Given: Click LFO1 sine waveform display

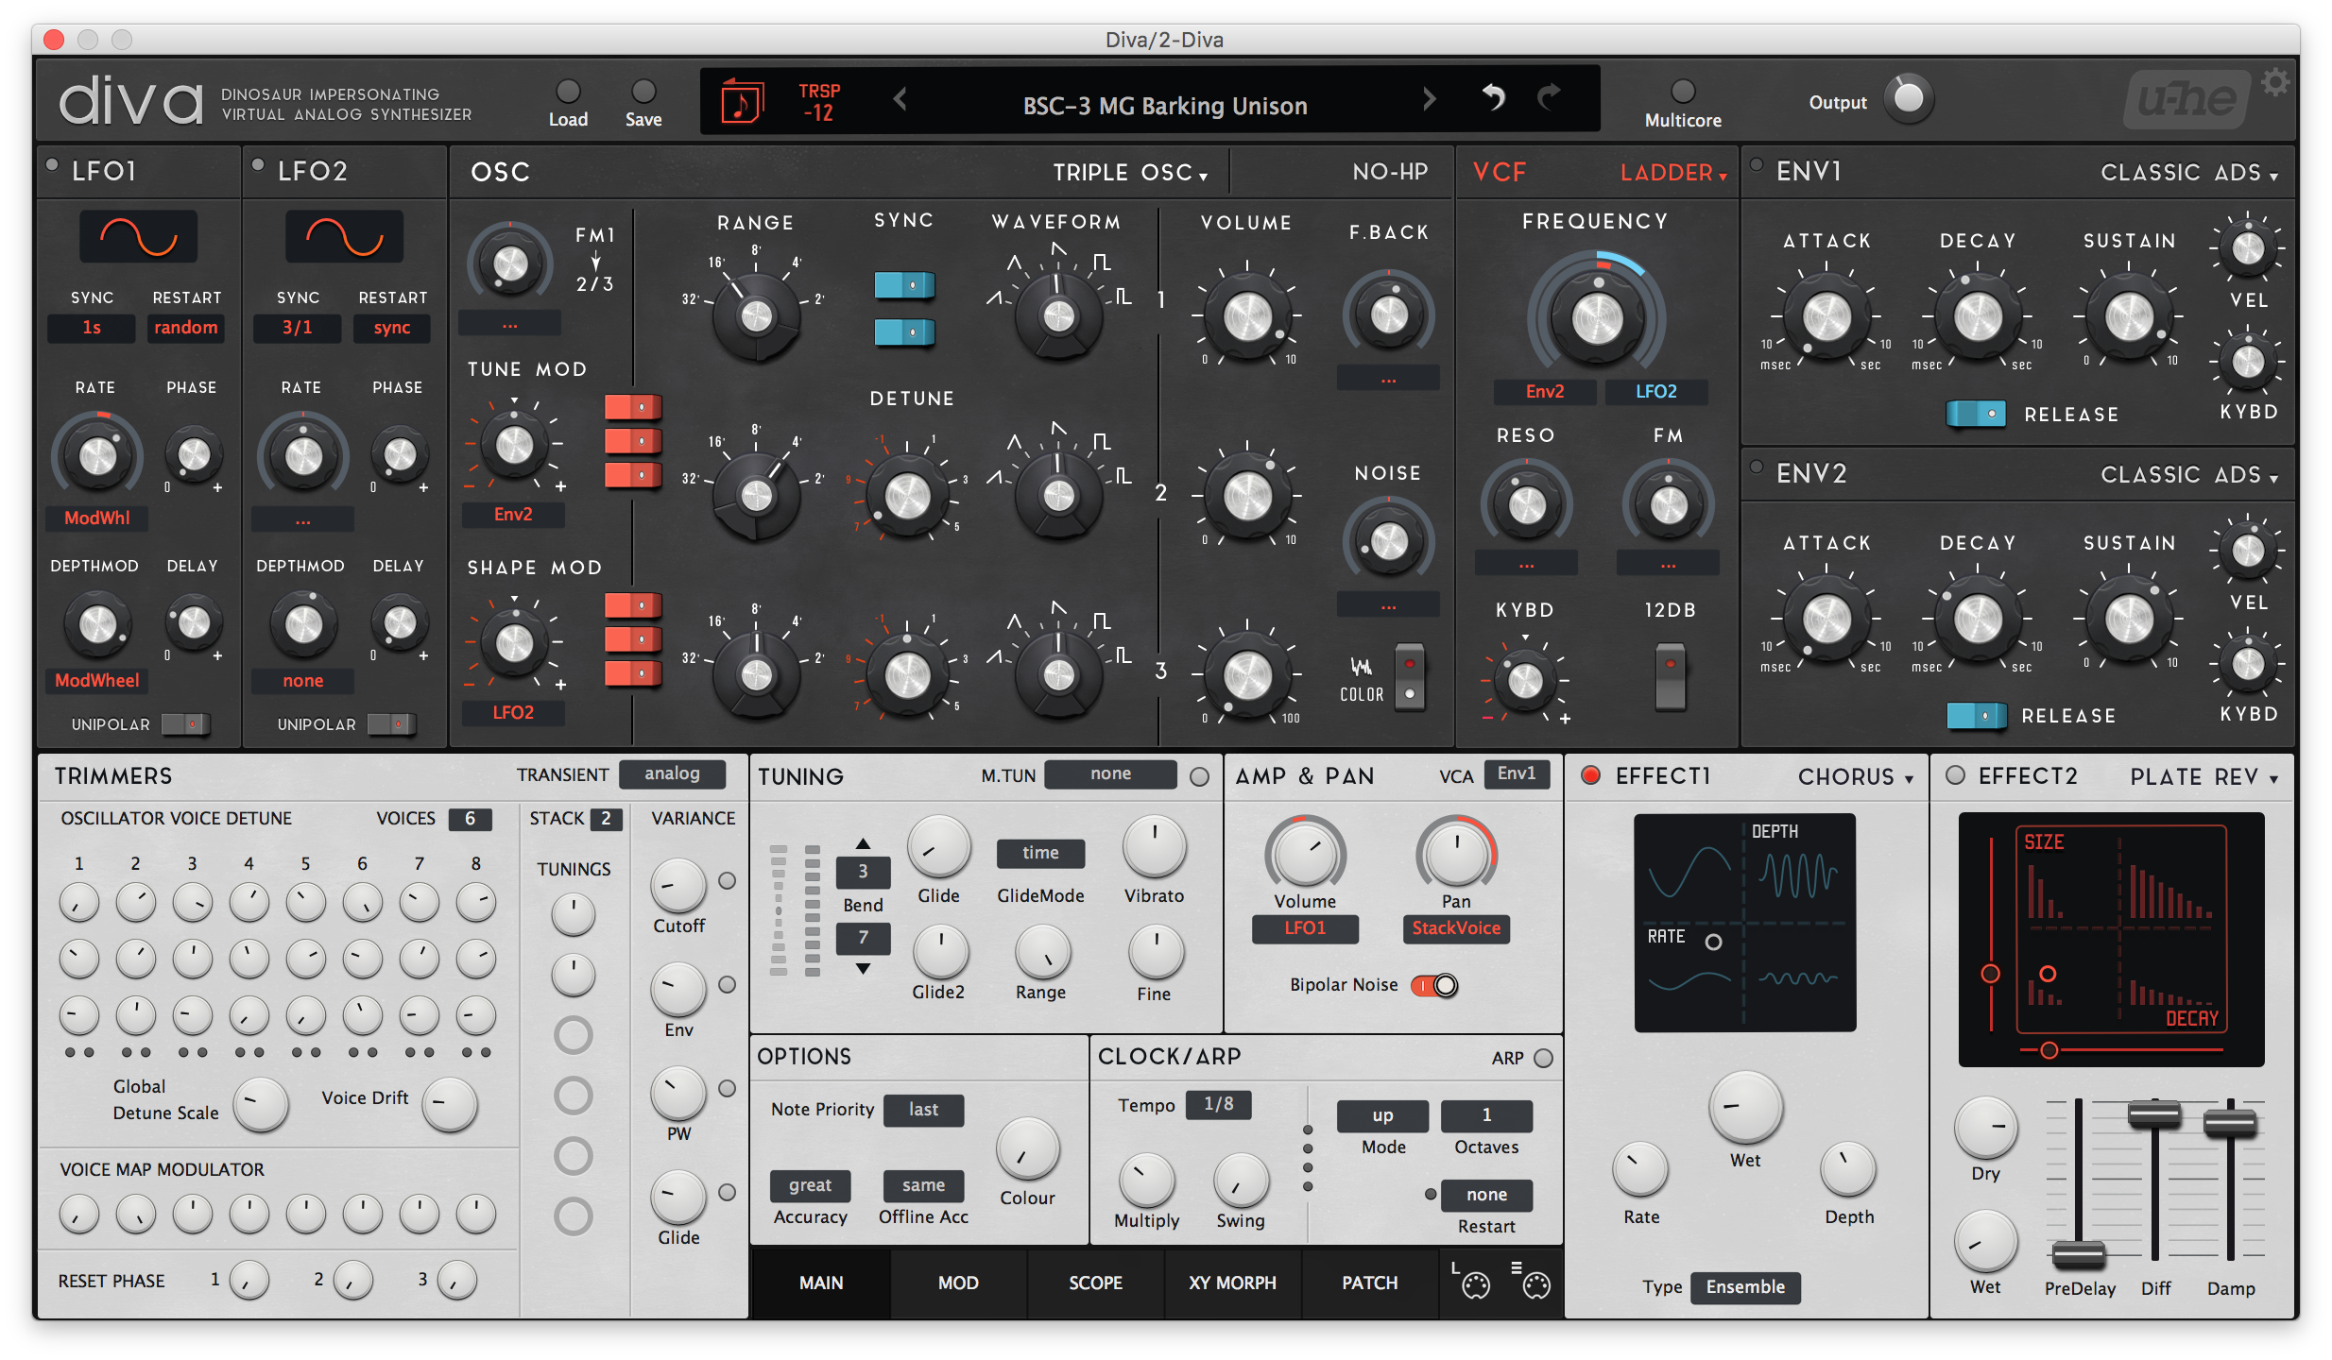Looking at the screenshot, I should (139, 236).
